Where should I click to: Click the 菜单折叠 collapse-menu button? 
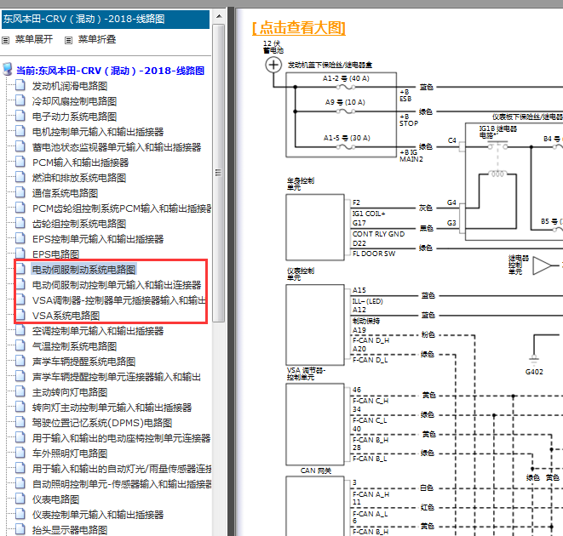click(x=97, y=39)
